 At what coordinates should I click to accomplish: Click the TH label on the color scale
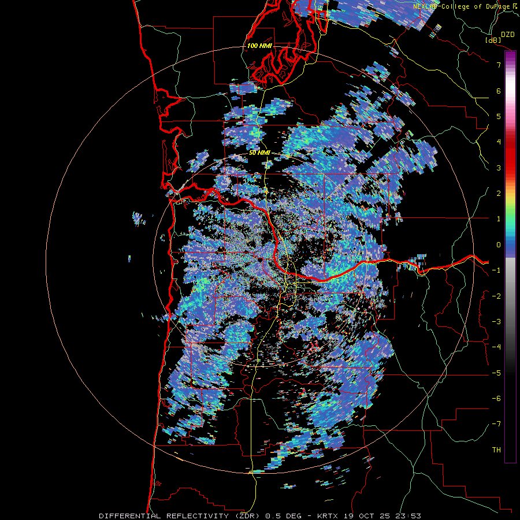pyautogui.click(x=496, y=450)
